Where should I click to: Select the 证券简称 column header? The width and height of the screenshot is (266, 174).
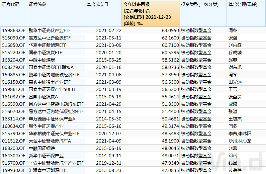click(56, 14)
